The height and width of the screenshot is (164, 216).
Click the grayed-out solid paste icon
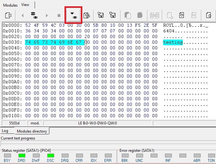click(x=140, y=15)
